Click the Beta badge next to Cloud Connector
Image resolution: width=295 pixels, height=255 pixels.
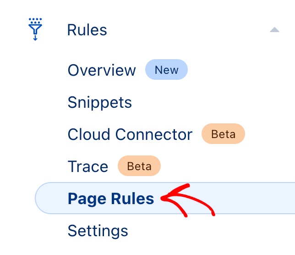(x=223, y=134)
